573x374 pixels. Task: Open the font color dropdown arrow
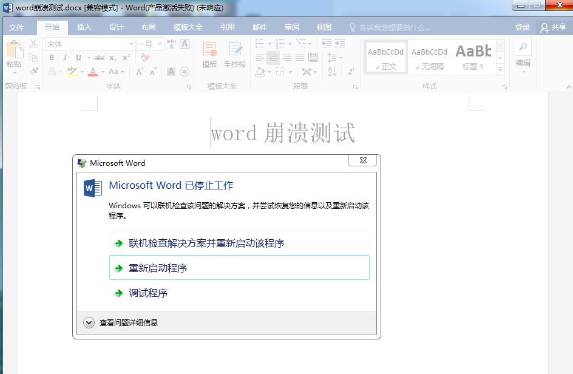[103, 72]
